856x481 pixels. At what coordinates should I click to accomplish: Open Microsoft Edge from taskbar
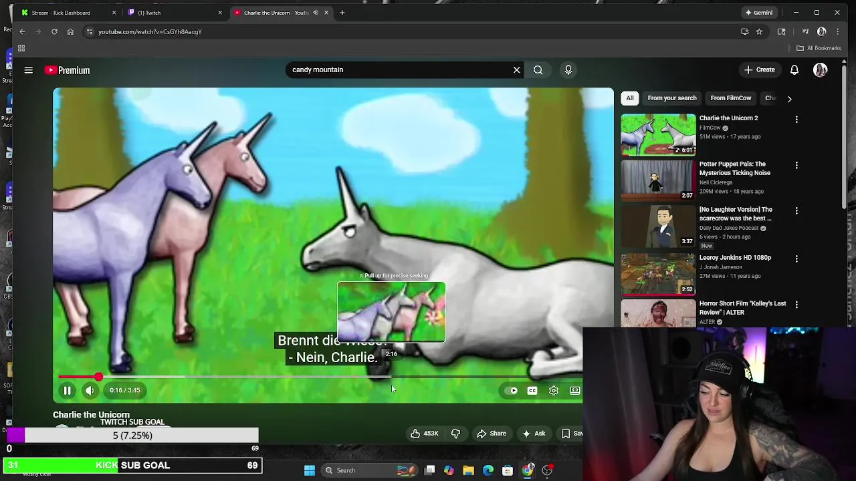click(x=488, y=470)
